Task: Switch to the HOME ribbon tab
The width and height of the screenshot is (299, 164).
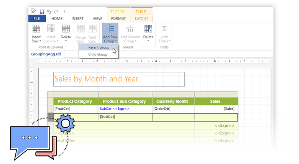Action: 57,18
